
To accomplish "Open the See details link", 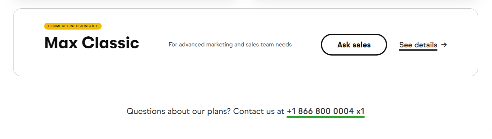I will coord(418,45).
